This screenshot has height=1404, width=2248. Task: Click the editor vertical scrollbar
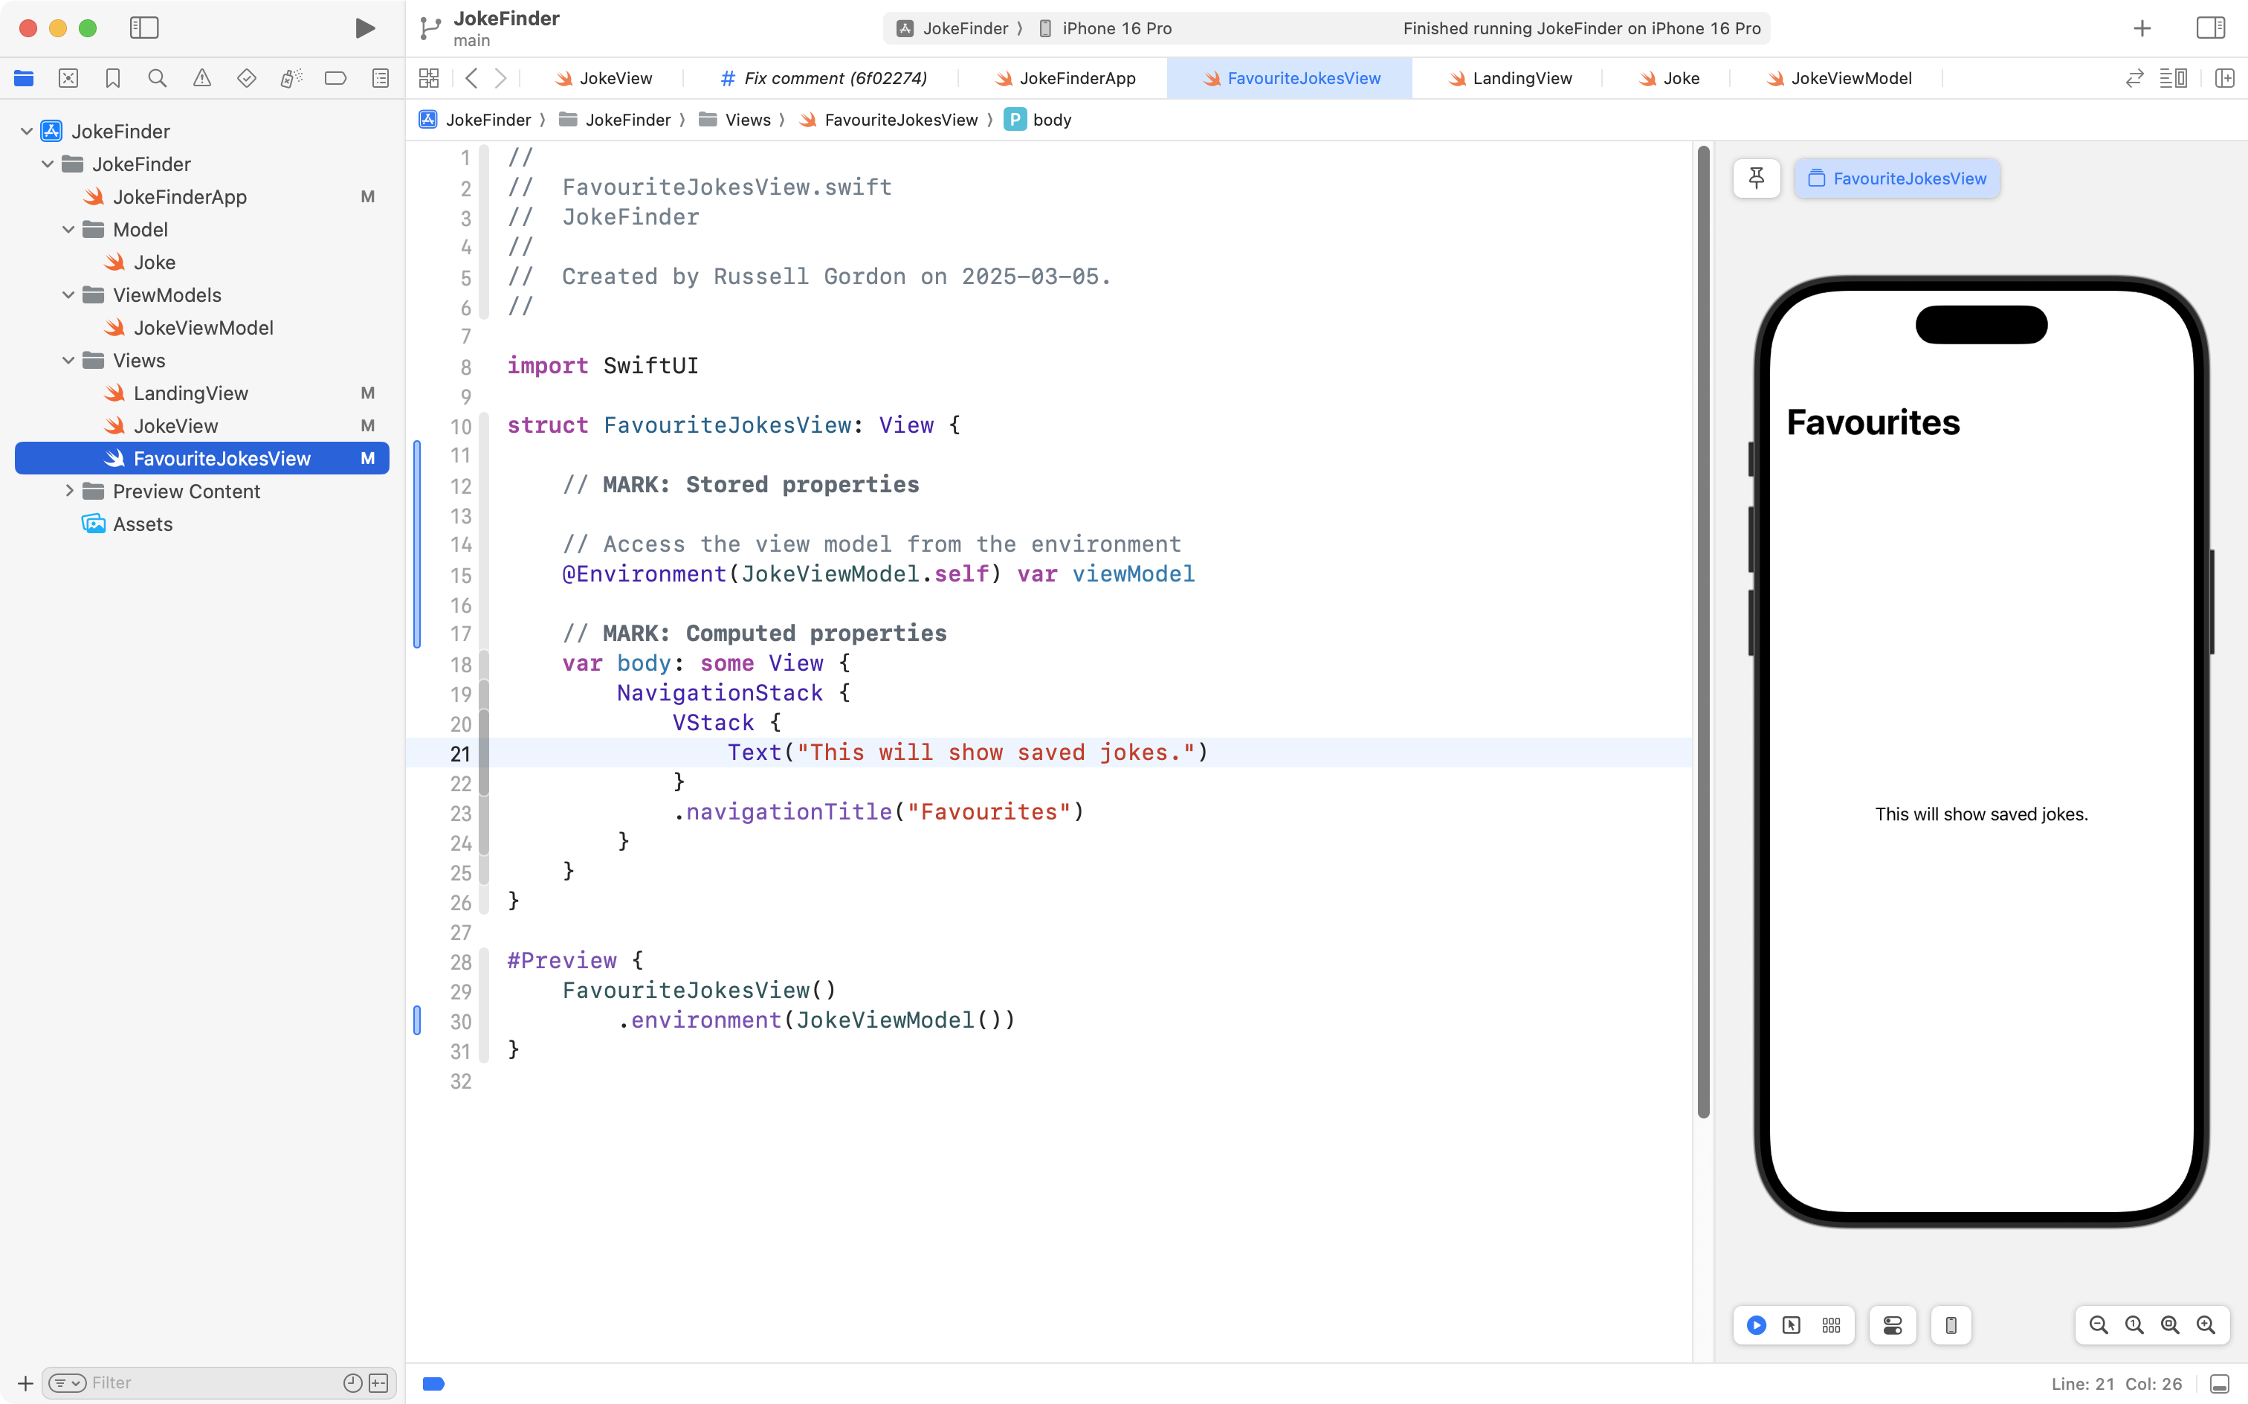[1703, 631]
